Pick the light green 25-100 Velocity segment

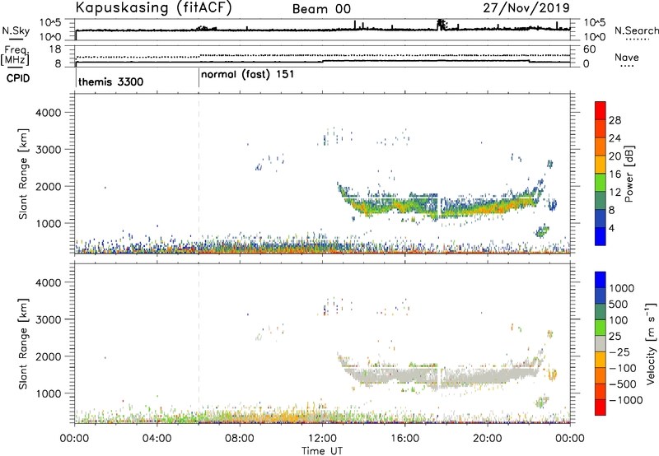pos(601,328)
